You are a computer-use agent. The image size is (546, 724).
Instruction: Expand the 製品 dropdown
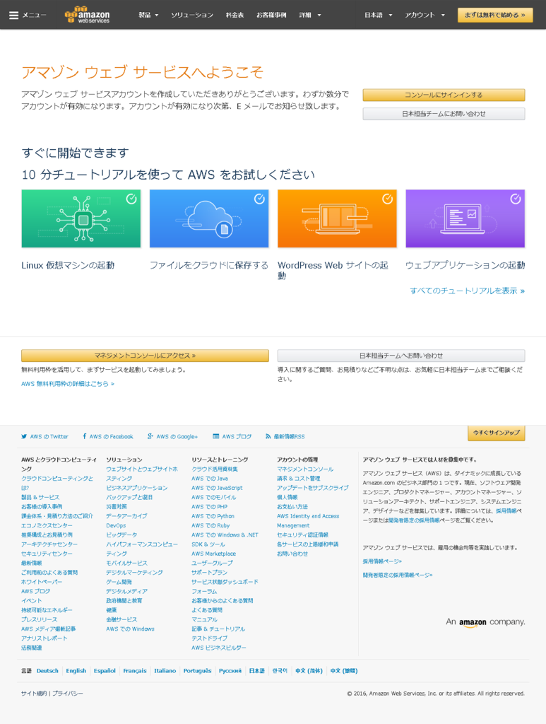pyautogui.click(x=148, y=15)
